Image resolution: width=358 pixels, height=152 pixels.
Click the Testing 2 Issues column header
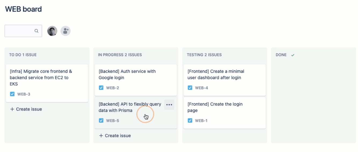pyautogui.click(x=204, y=55)
